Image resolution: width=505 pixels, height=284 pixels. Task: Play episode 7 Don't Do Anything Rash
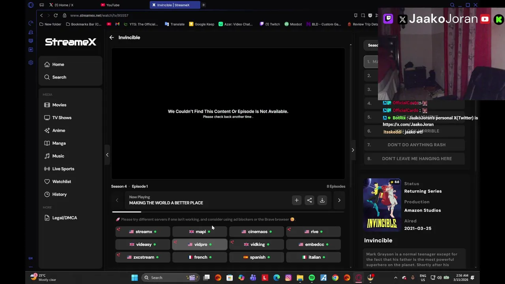click(x=414, y=145)
